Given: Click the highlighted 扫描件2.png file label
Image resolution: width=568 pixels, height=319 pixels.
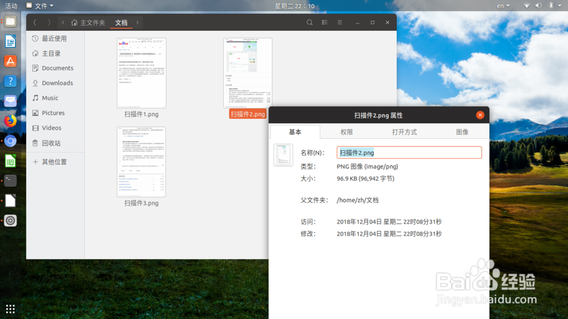Looking at the screenshot, I should click(x=248, y=114).
